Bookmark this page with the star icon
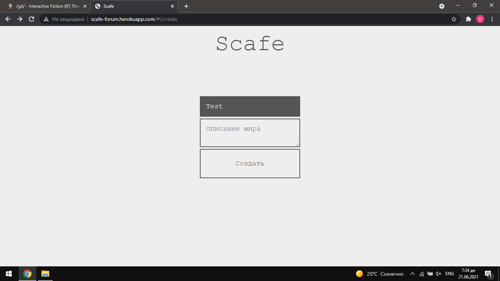The height and width of the screenshot is (281, 500). pyautogui.click(x=454, y=19)
